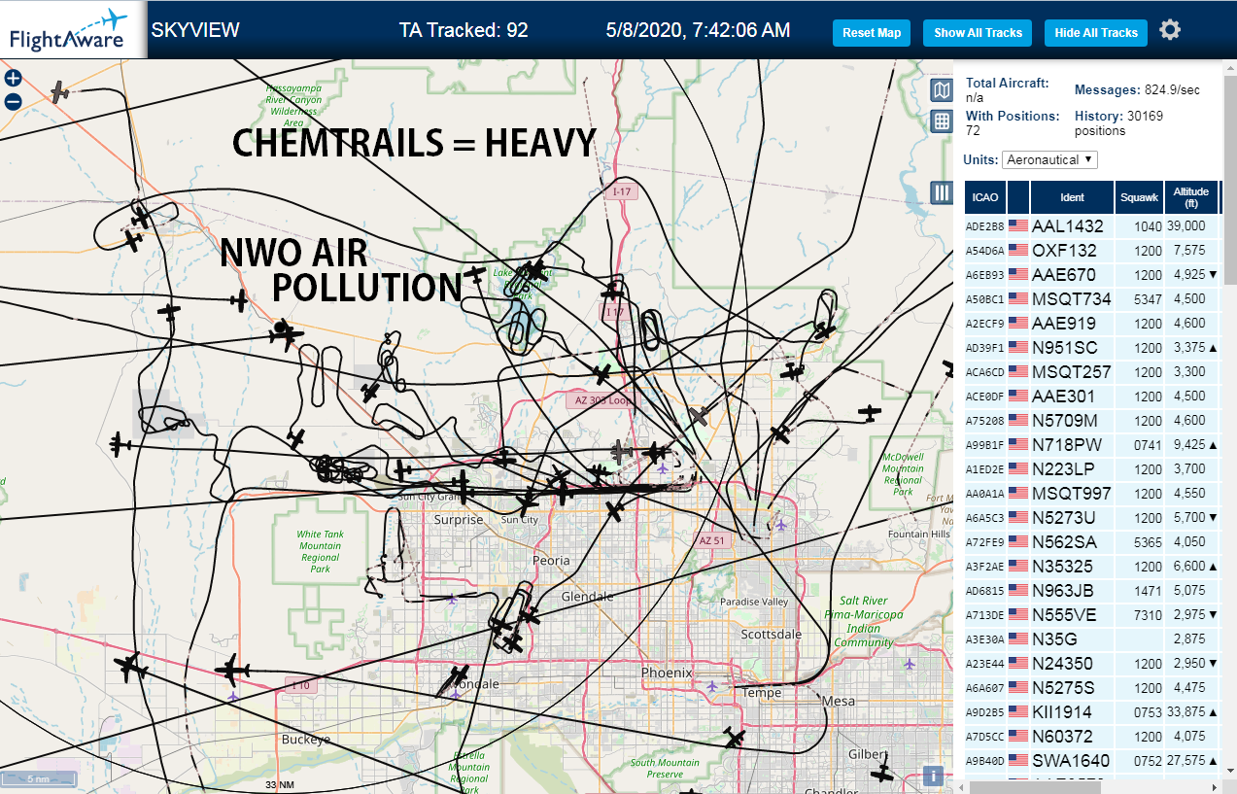
Task: Select the N5275S ident in the aircraft table
Action: point(1064,687)
